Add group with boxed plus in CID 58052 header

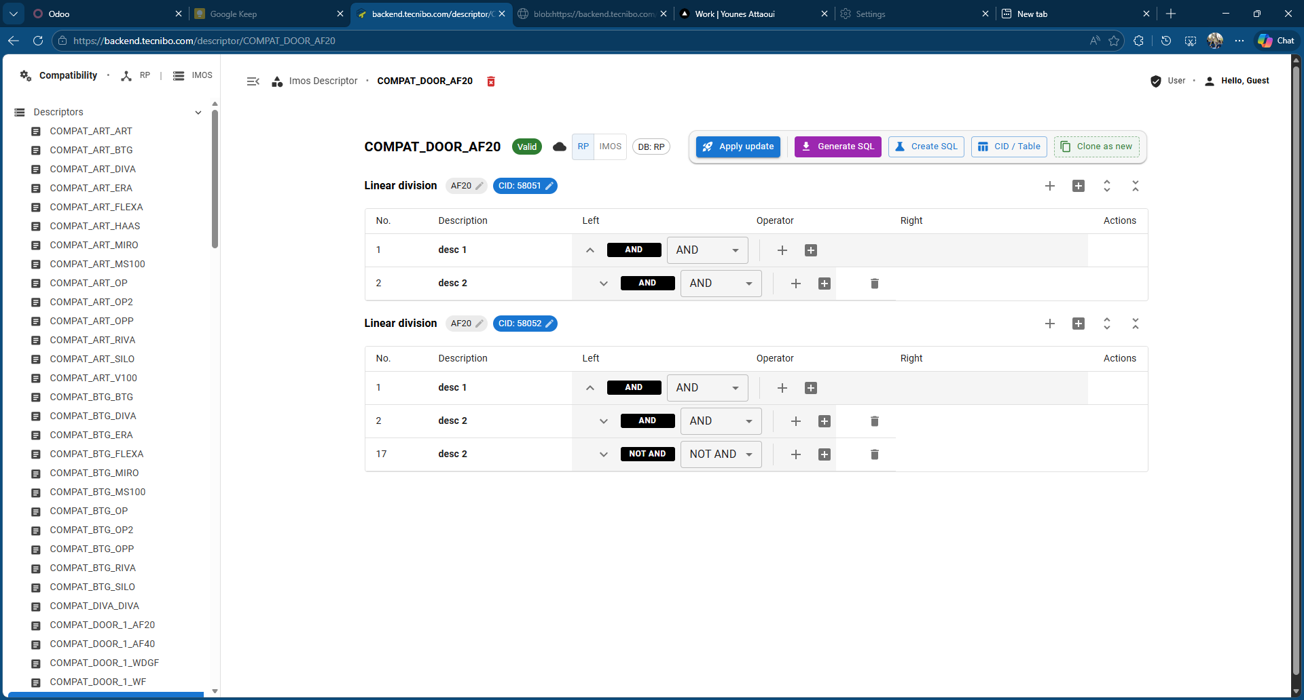tap(1079, 324)
